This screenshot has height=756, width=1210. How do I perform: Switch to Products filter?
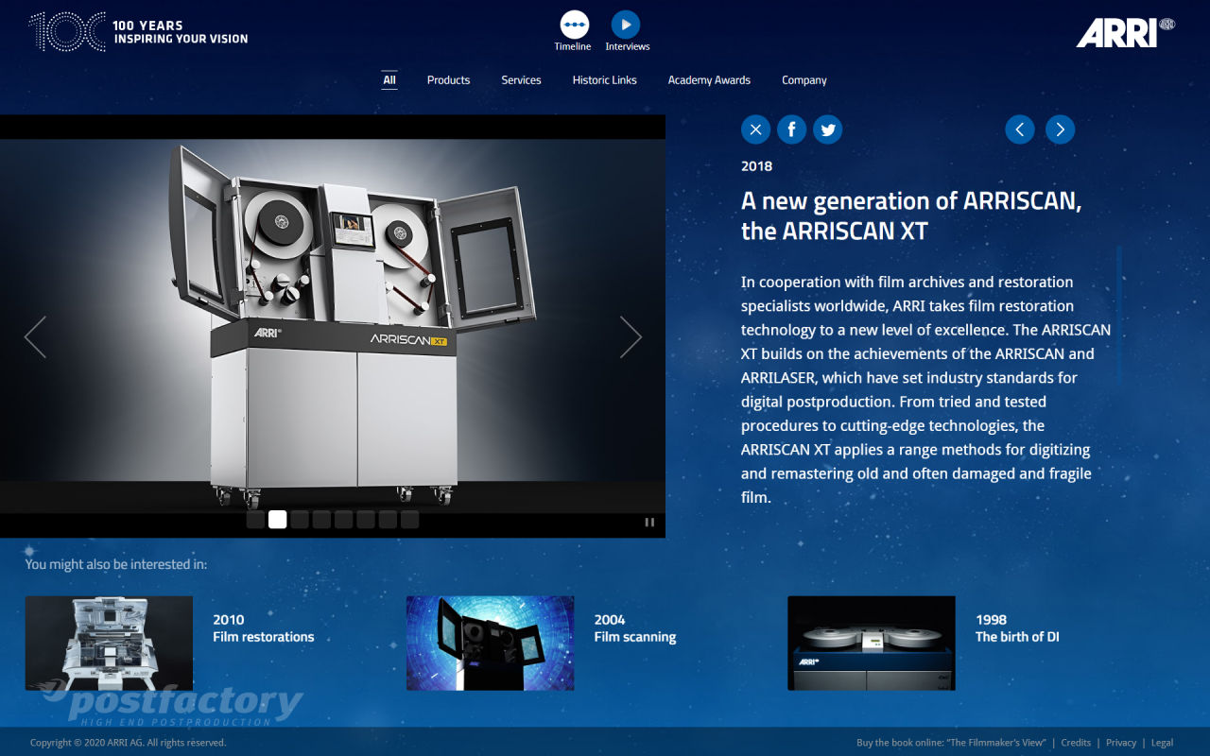[448, 80]
